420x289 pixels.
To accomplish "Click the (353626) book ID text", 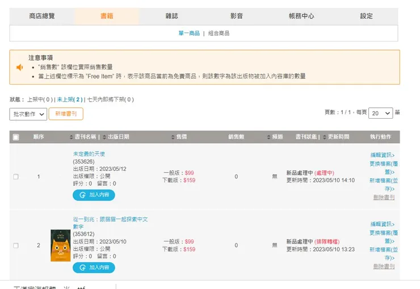I will 83,162.
